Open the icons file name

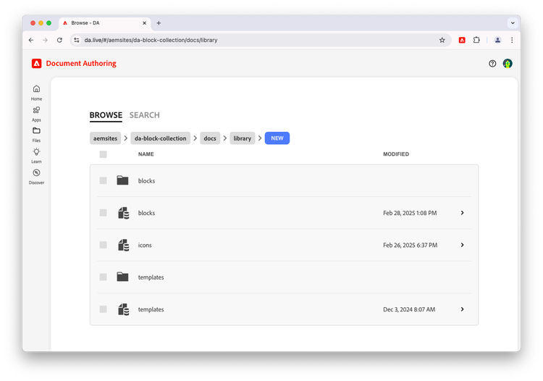click(145, 246)
